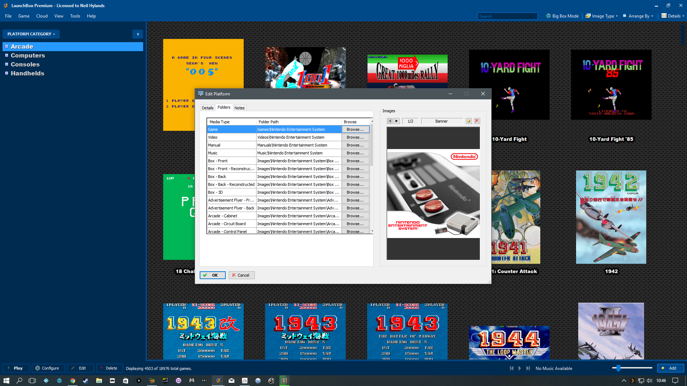Launch Steam from taskbar
The image size is (687, 386).
(86, 381)
